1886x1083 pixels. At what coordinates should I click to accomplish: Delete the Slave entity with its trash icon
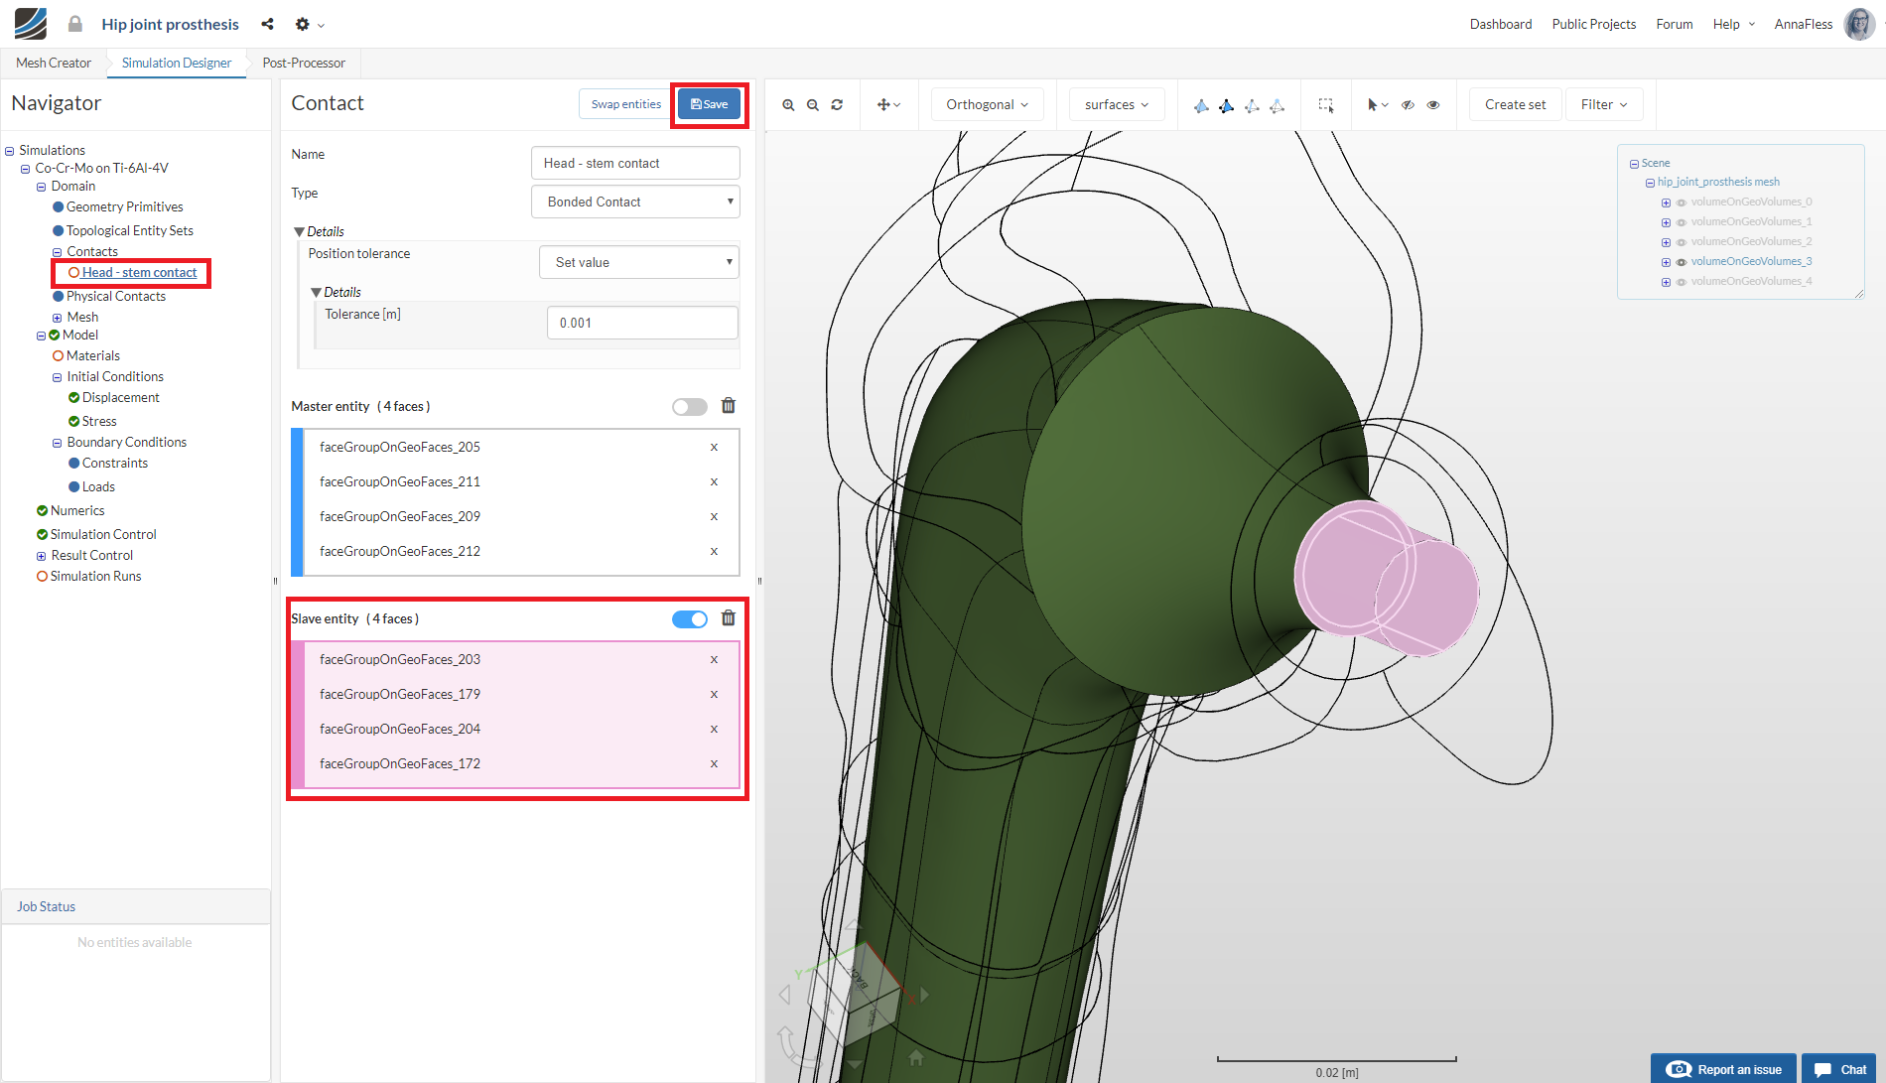pos(729,618)
